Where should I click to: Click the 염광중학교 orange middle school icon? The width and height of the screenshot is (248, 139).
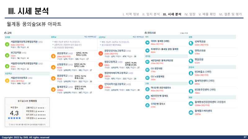(53, 78)
